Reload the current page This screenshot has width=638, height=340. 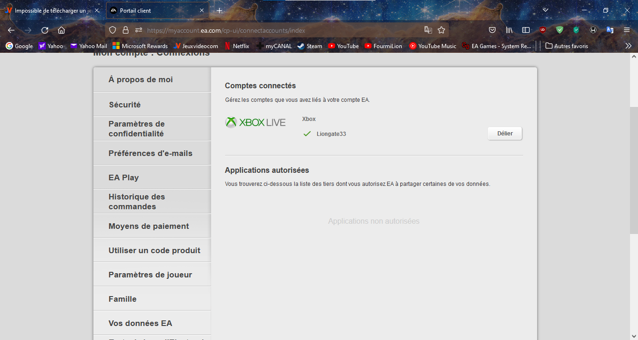coord(45,30)
